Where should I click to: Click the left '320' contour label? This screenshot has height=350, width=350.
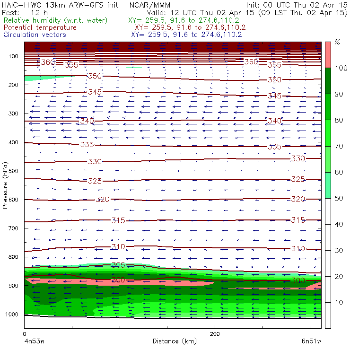click(x=103, y=199)
